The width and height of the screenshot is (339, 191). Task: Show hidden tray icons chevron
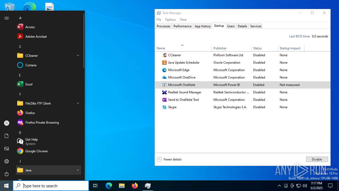279,186
